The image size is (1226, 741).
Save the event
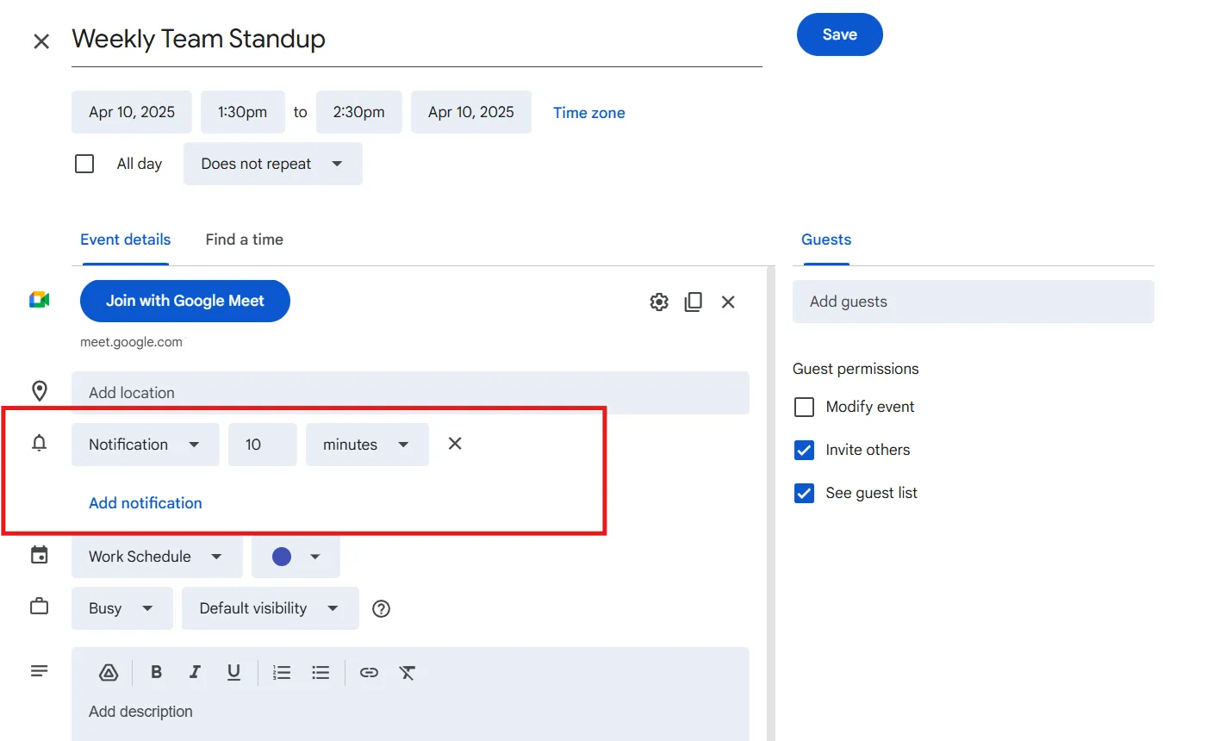840,34
